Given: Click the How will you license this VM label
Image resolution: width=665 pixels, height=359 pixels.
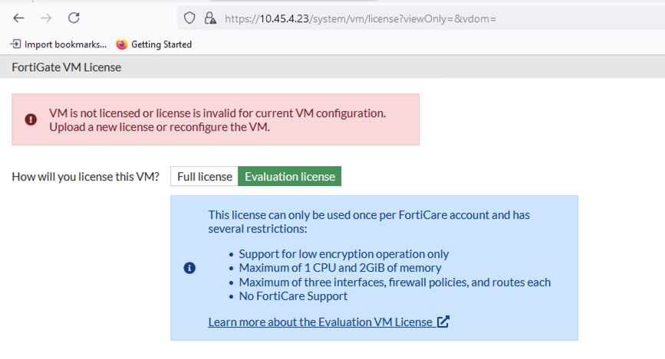Looking at the screenshot, I should [x=86, y=177].
